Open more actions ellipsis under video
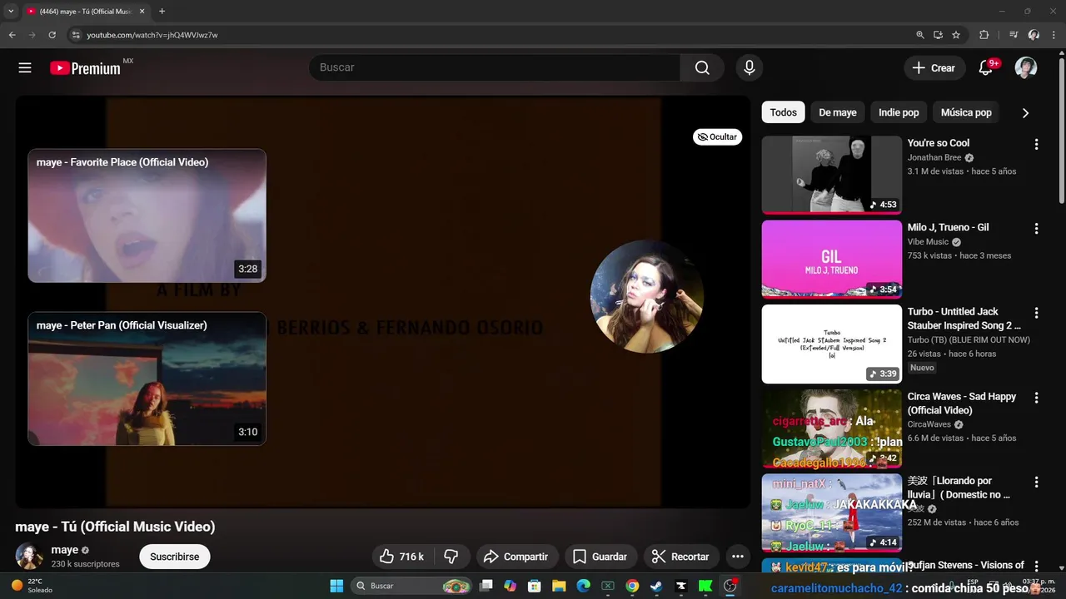The height and width of the screenshot is (599, 1066). pyautogui.click(x=737, y=557)
